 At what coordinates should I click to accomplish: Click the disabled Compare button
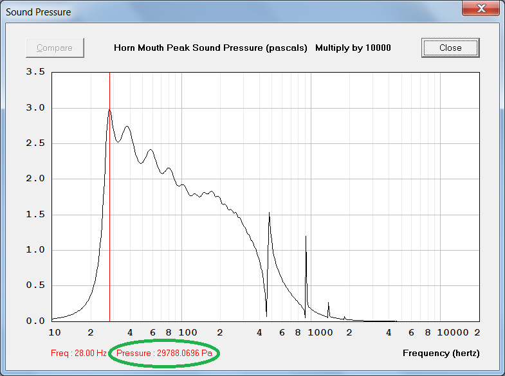[x=55, y=48]
